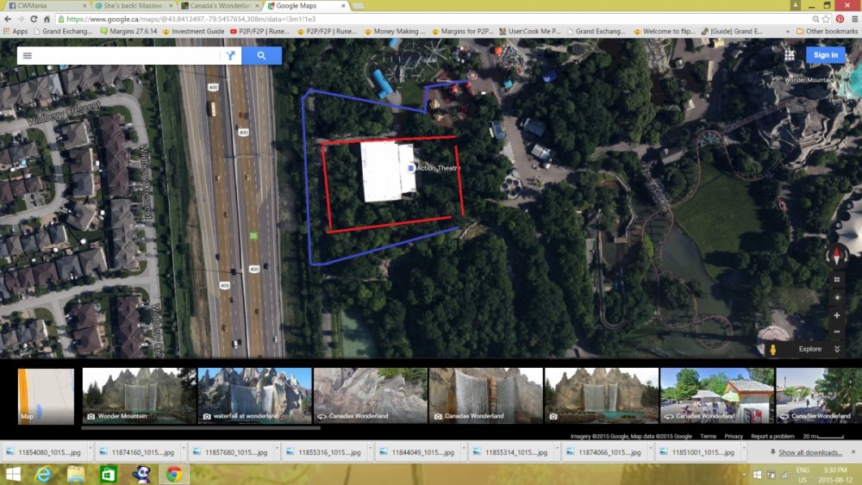Open the Google apps grid icon
This screenshot has width=862, height=485.
click(790, 55)
